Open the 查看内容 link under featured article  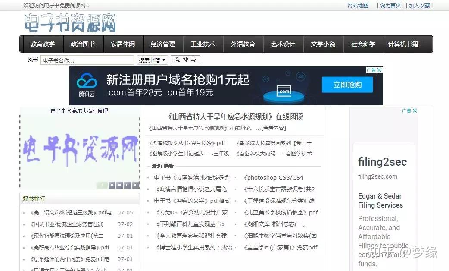pyautogui.click(x=274, y=128)
